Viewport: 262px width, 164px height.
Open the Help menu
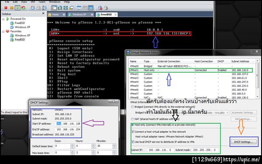pos(67,2)
